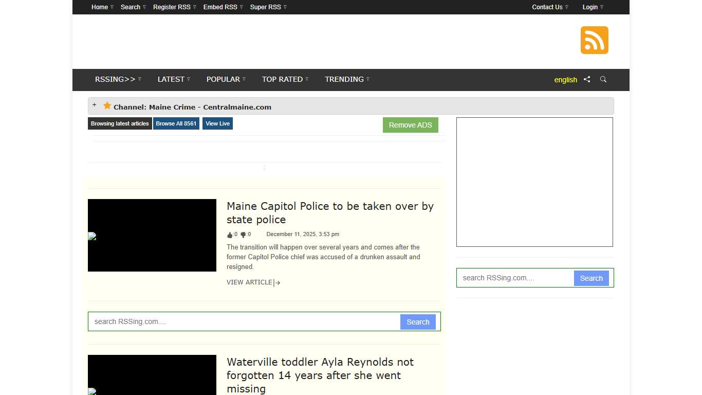Select the english language link
This screenshot has width=702, height=395.
click(x=565, y=80)
